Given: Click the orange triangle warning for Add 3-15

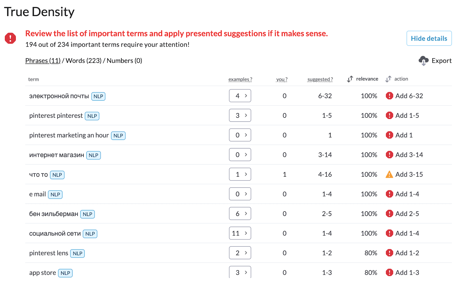Looking at the screenshot, I should [389, 174].
